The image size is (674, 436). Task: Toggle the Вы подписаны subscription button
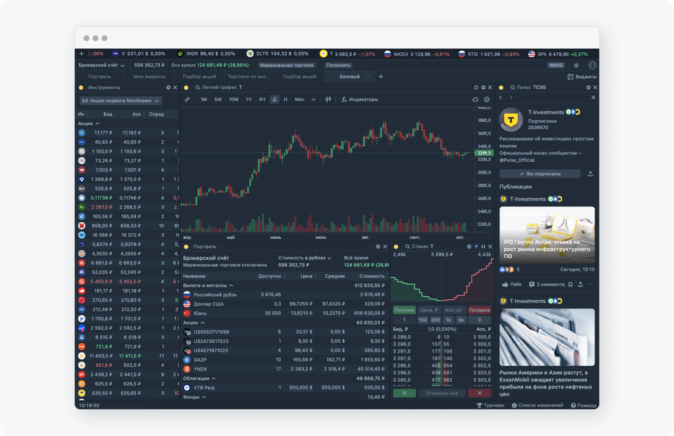[540, 173]
